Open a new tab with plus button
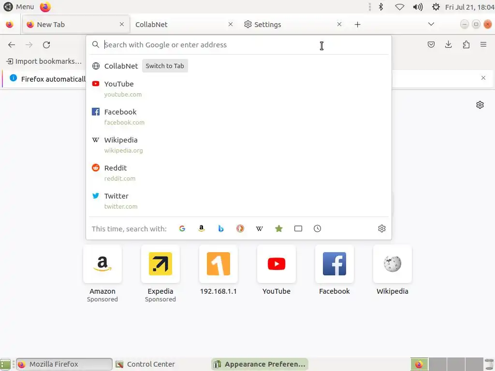 tap(357, 25)
